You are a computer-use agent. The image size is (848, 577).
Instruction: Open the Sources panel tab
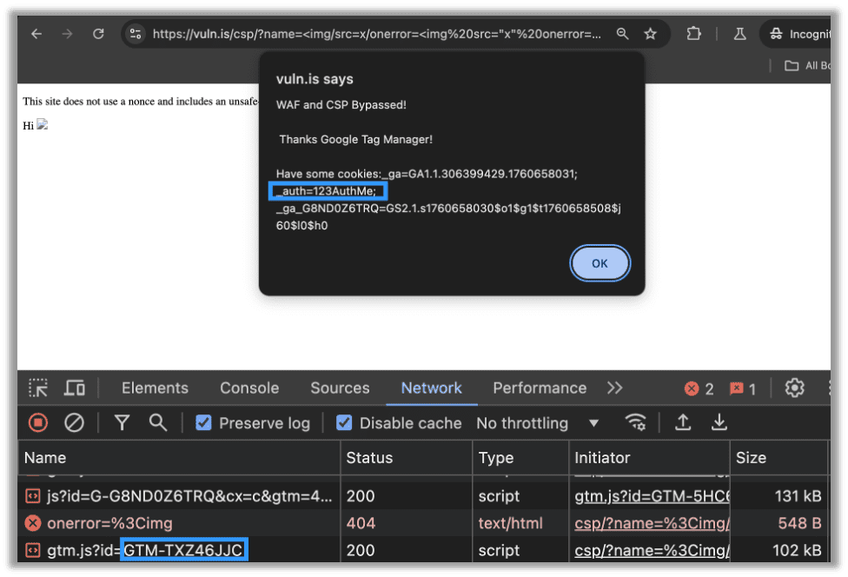339,388
